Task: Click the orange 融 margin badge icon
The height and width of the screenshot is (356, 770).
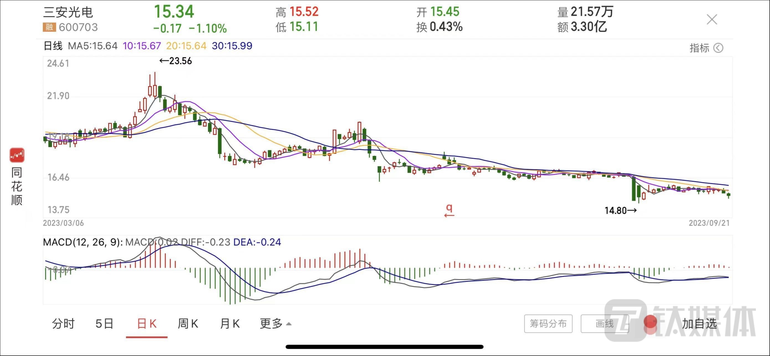Action: pos(49,27)
